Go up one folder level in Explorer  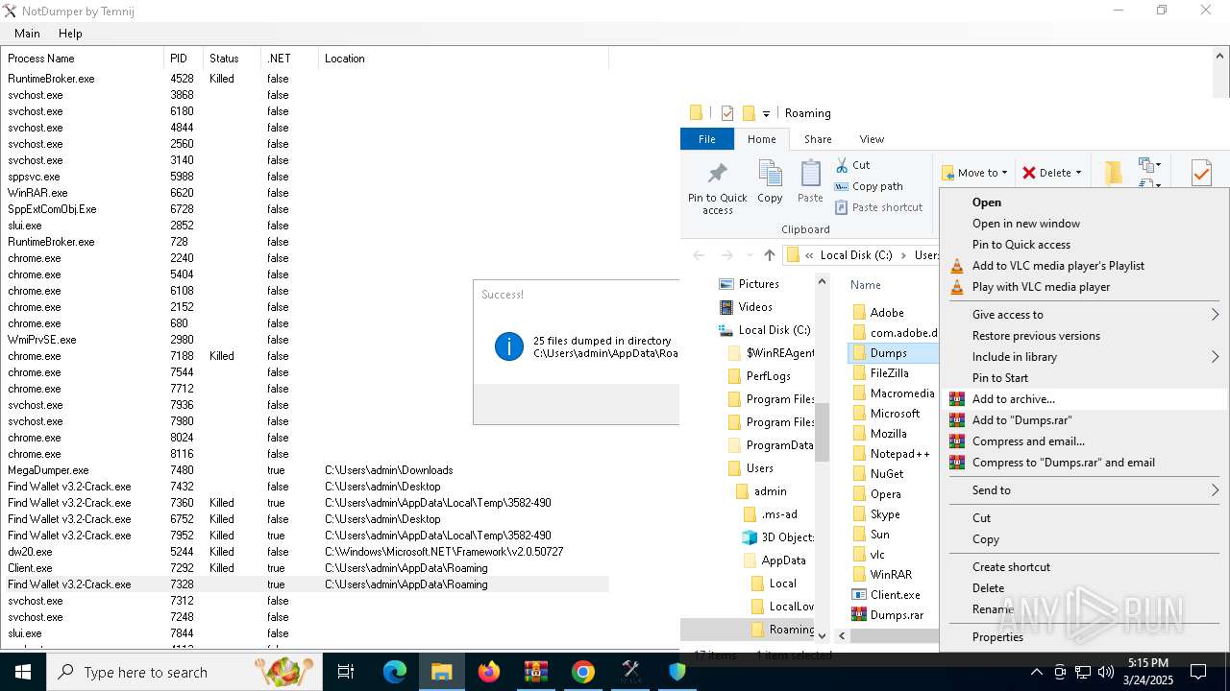pos(769,255)
